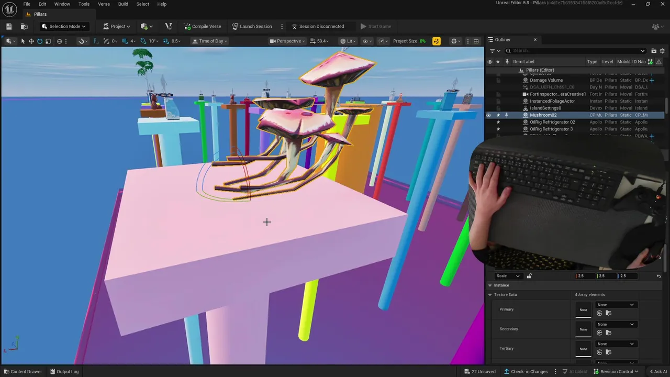Image resolution: width=670 pixels, height=377 pixels.
Task: Click the warning column header icon
Action: coord(658,62)
